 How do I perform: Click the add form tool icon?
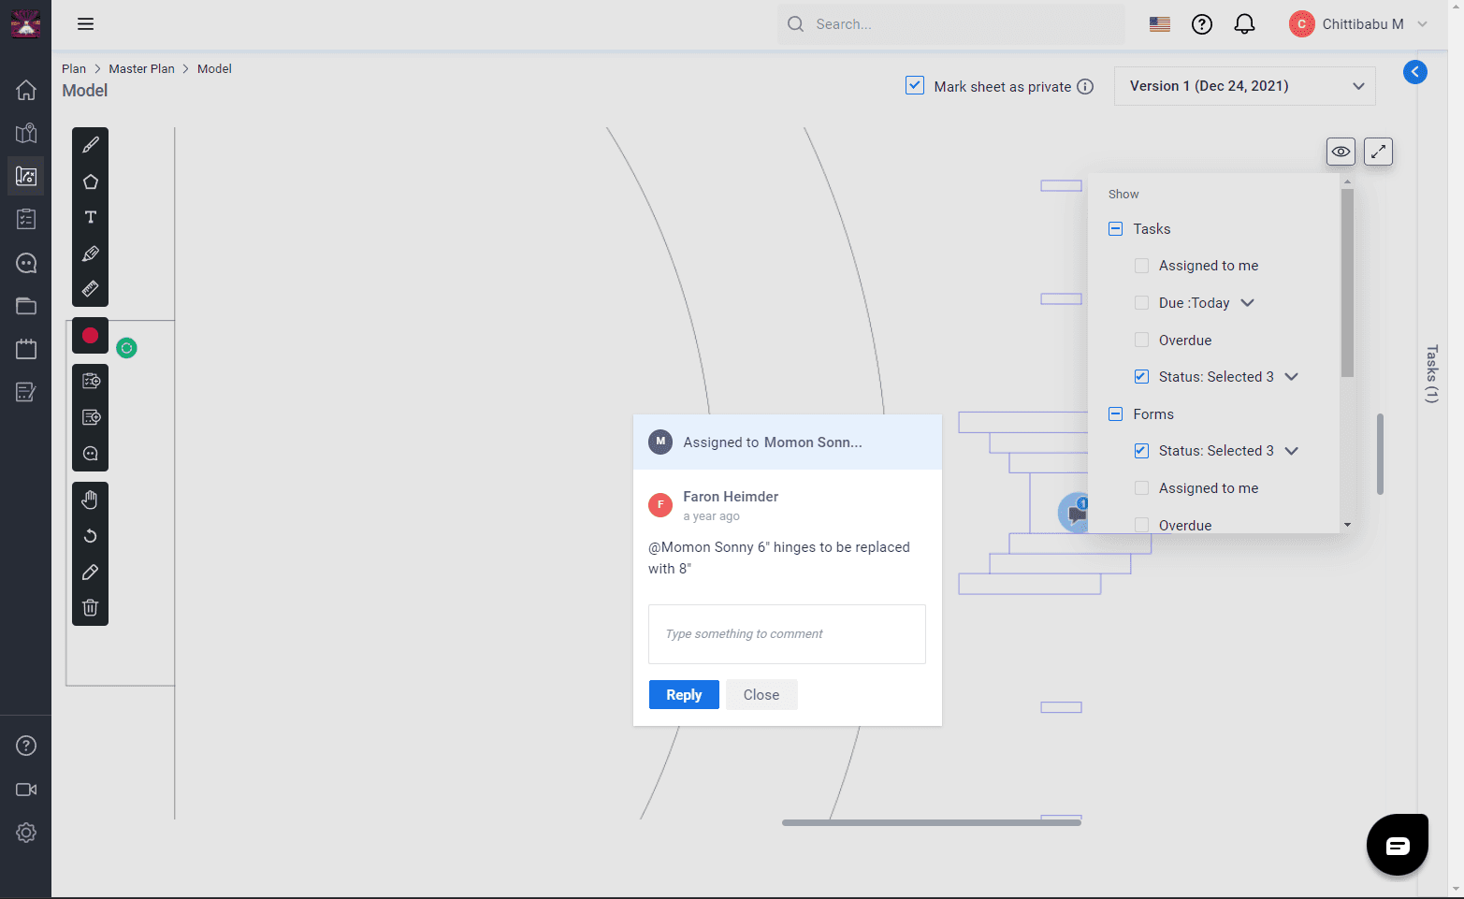tap(91, 417)
